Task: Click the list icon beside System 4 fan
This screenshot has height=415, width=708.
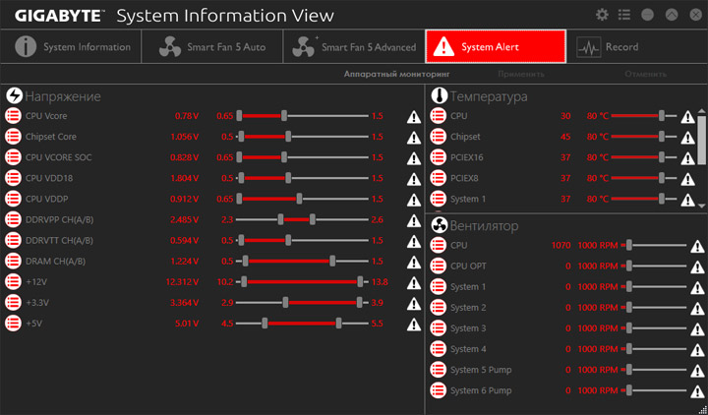Action: (438, 349)
